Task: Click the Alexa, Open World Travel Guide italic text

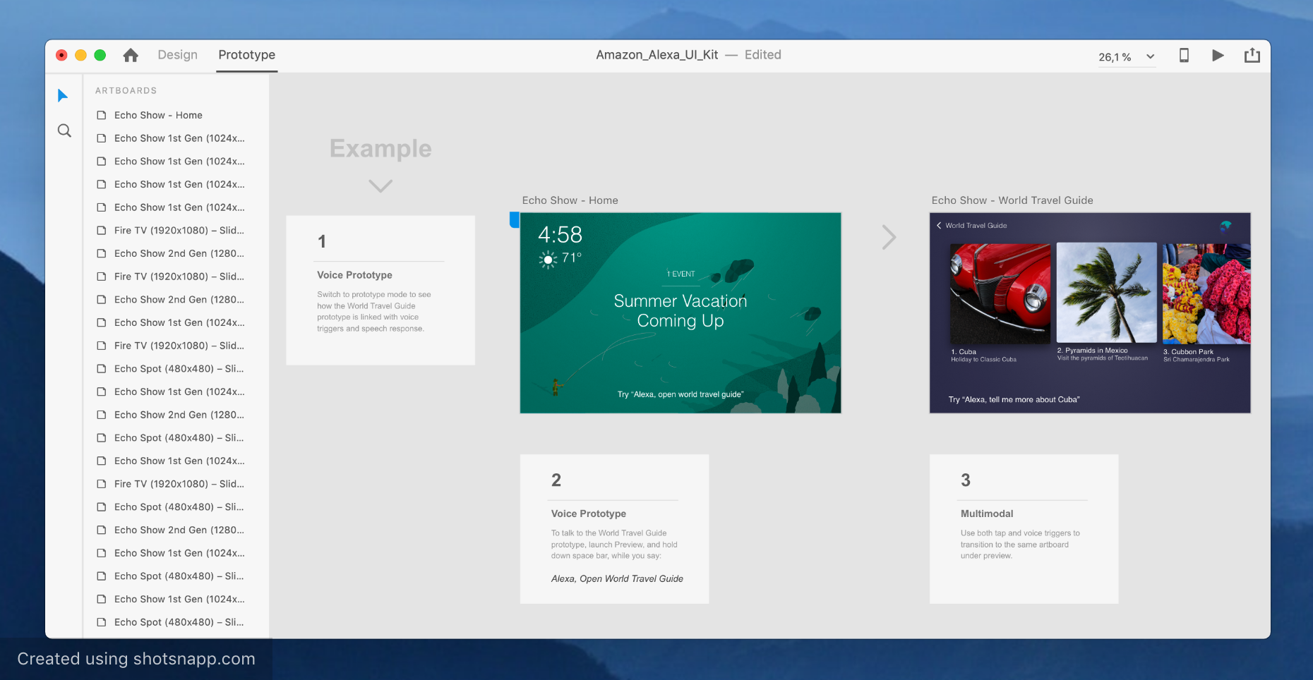Action: click(x=617, y=578)
